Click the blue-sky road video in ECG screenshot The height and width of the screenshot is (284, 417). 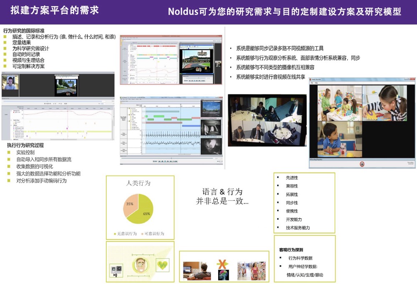tap(211, 109)
